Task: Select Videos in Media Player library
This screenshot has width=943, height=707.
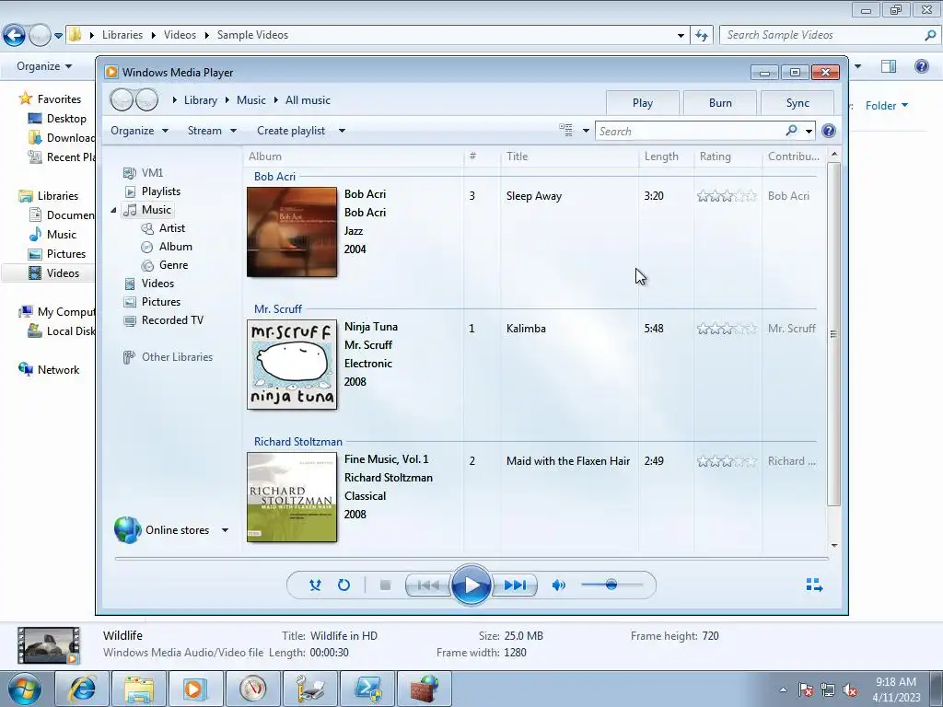Action: coord(148,284)
